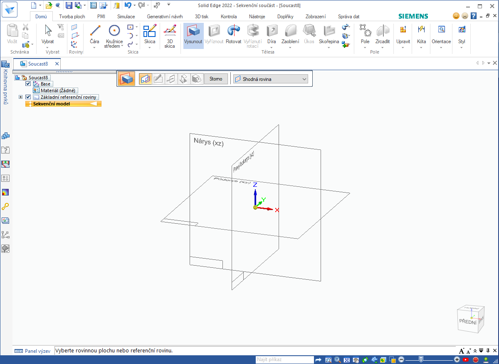Click the Najít příkaz search field
Viewport: 499px width, 364px height.
pos(284,359)
